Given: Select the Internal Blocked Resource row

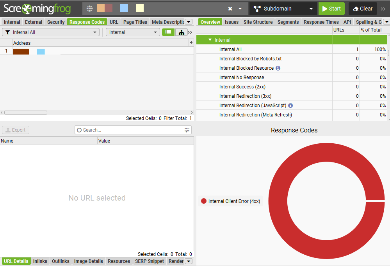Looking at the screenshot, I should coord(292,68).
